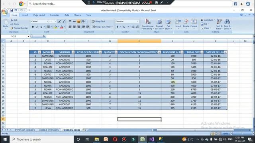Decrease font size with Shrink Font

pyautogui.click(x=63, y=21)
